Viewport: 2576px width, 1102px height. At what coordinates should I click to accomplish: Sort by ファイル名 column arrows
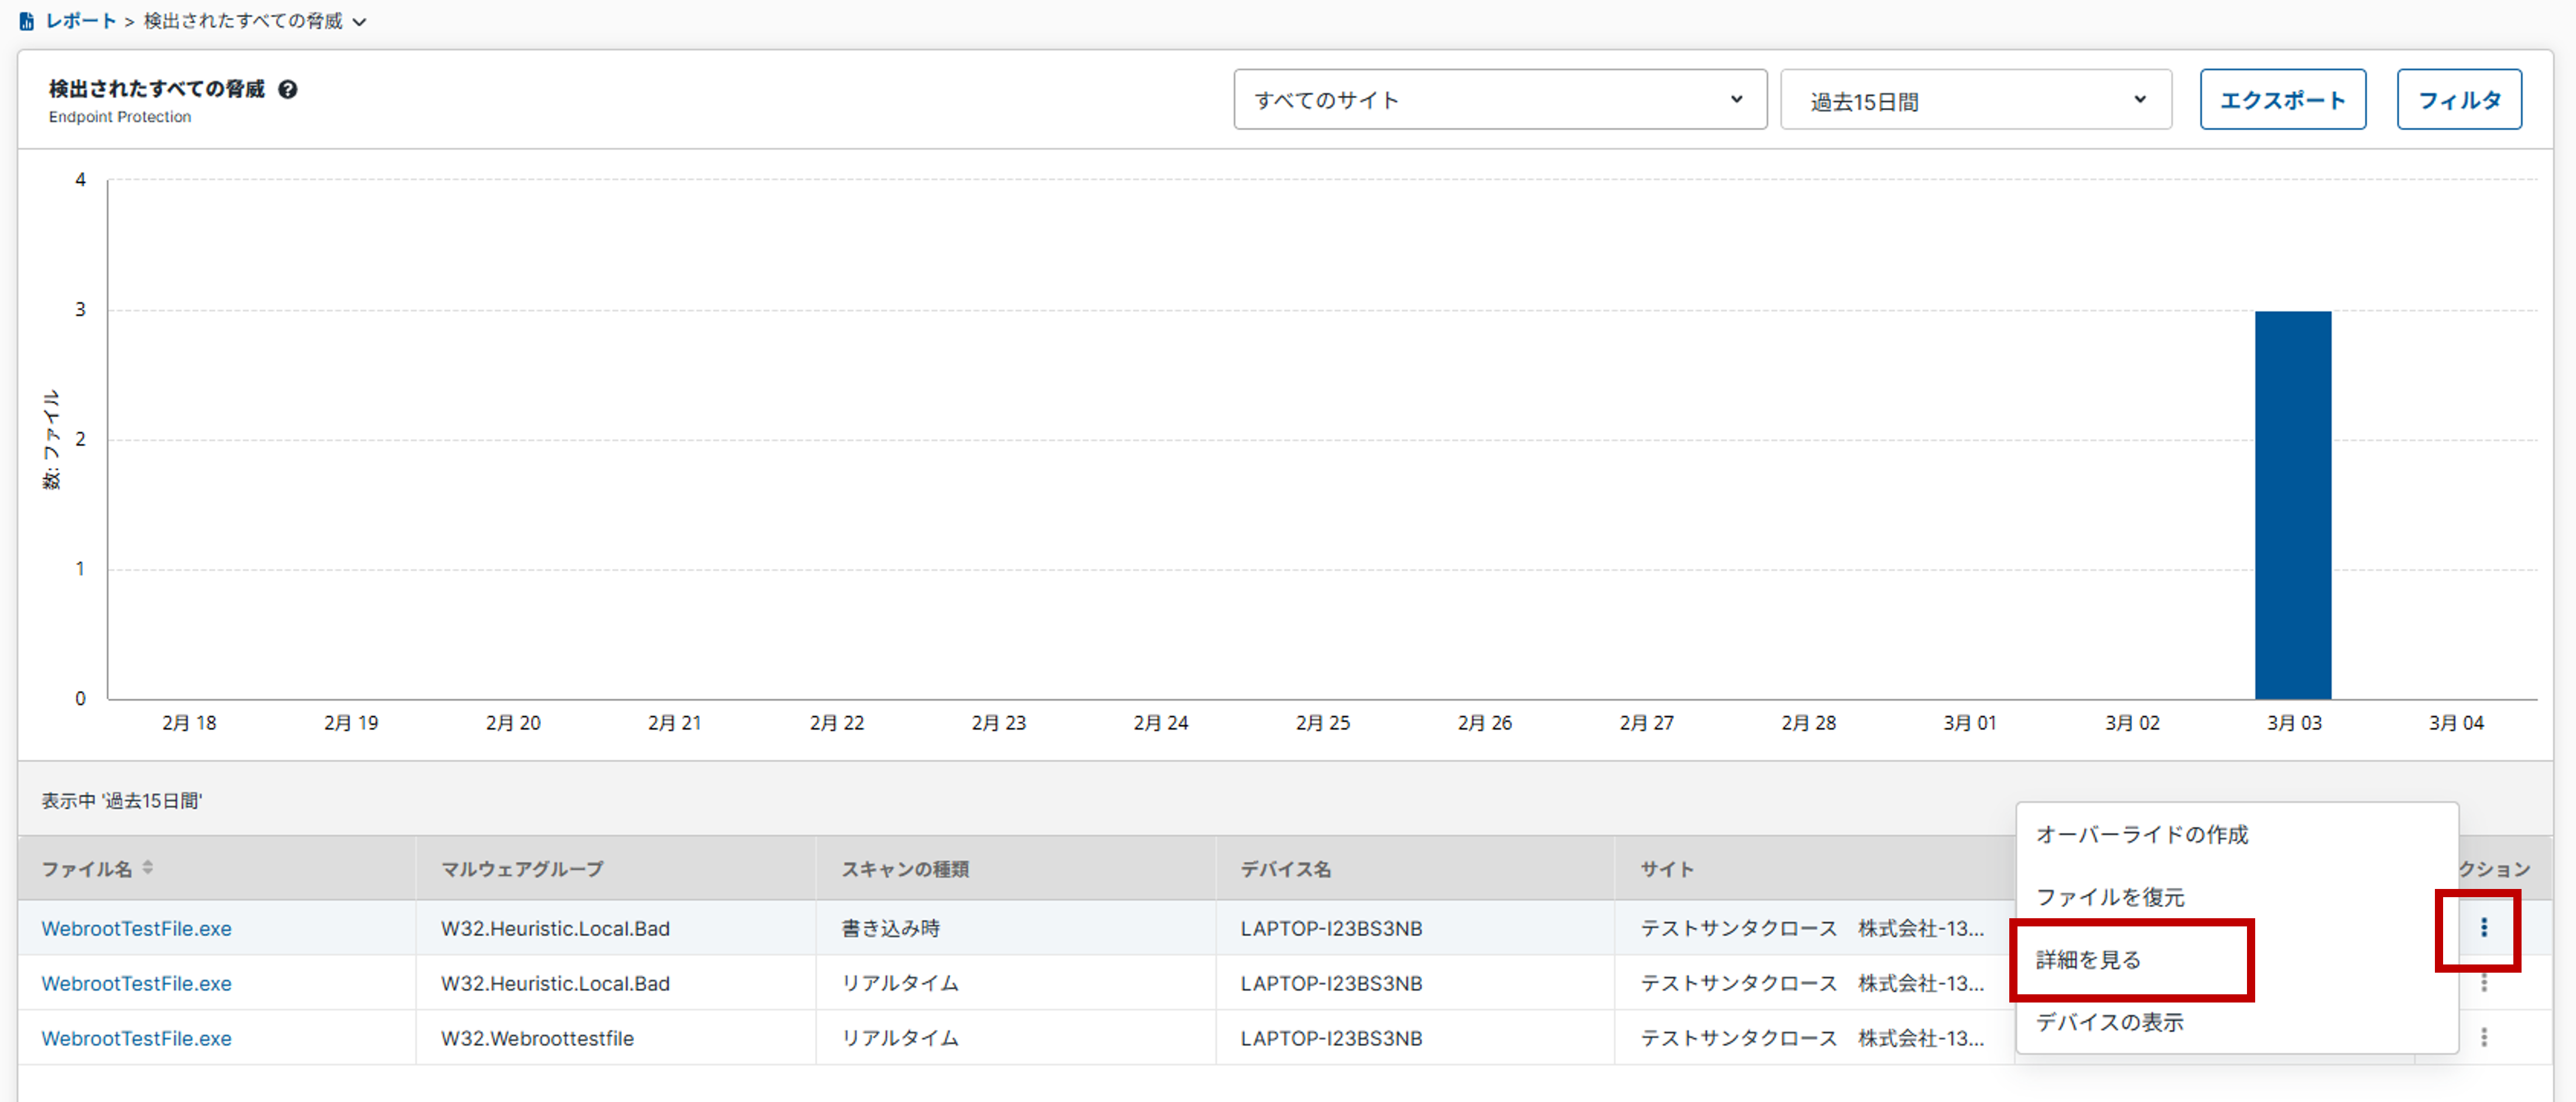pos(148,868)
